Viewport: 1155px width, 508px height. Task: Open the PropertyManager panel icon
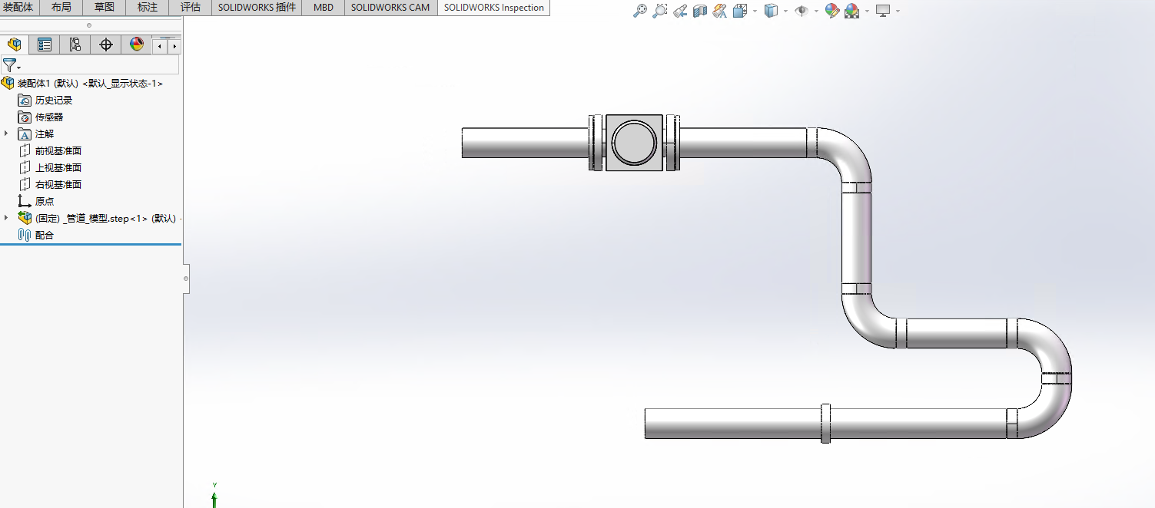pos(44,44)
